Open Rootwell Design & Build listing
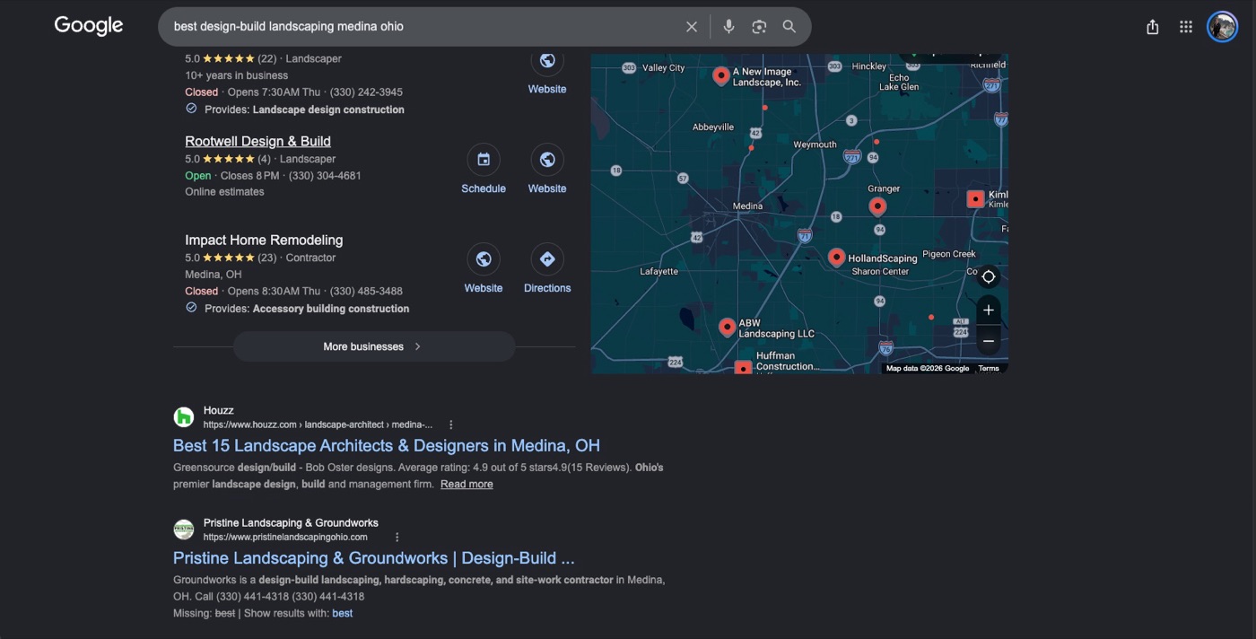Screen dimensions: 1256x639 point(257,141)
